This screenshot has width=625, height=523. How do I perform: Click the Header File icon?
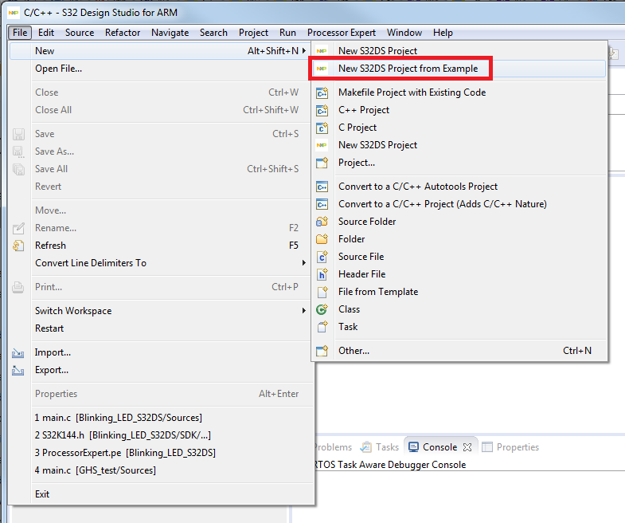(322, 274)
